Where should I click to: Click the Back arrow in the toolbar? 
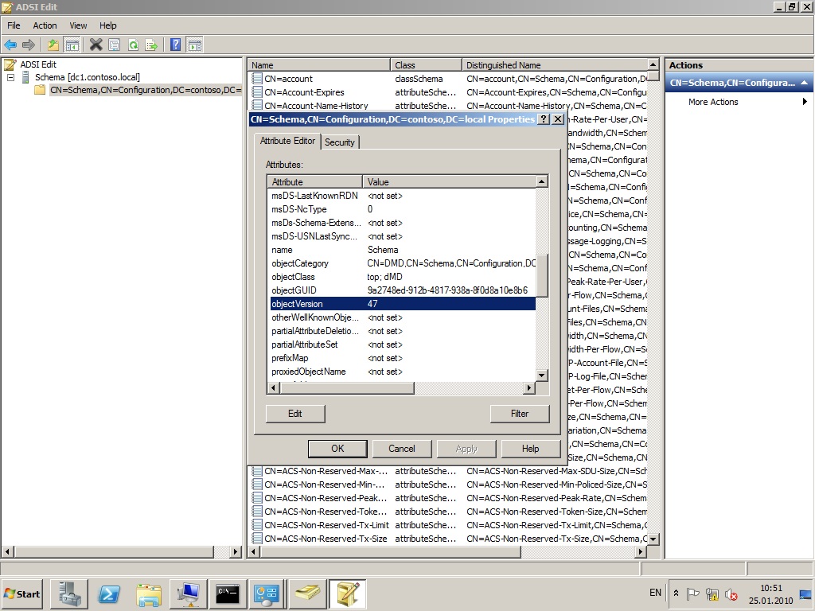10,45
